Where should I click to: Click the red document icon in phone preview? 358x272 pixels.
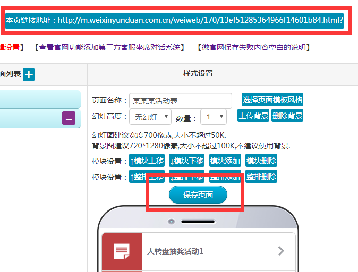[x=122, y=251]
